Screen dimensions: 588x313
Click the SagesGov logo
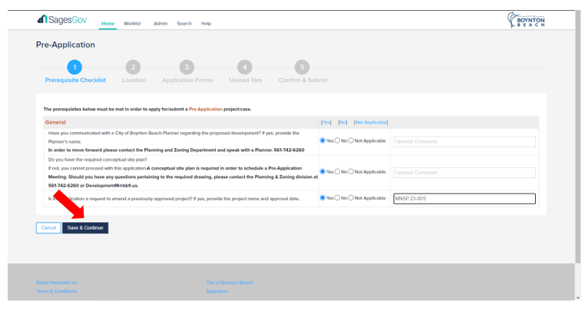point(64,20)
